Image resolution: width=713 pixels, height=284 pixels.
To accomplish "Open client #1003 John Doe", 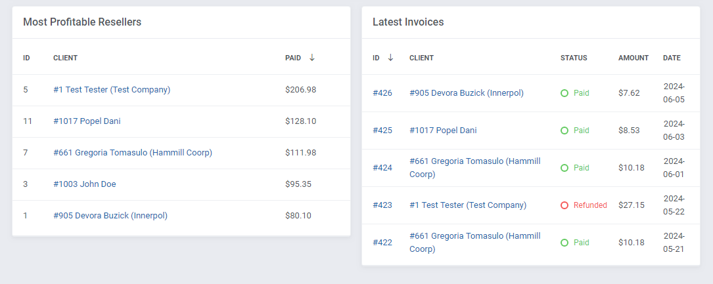I will tap(85, 184).
